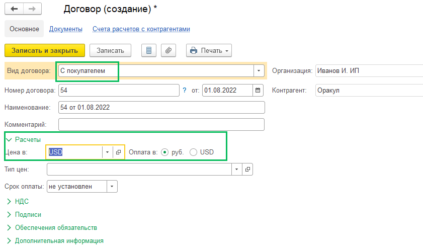Go forward with the right arrow button
Screen dimensions: 423x249
(x=32, y=9)
